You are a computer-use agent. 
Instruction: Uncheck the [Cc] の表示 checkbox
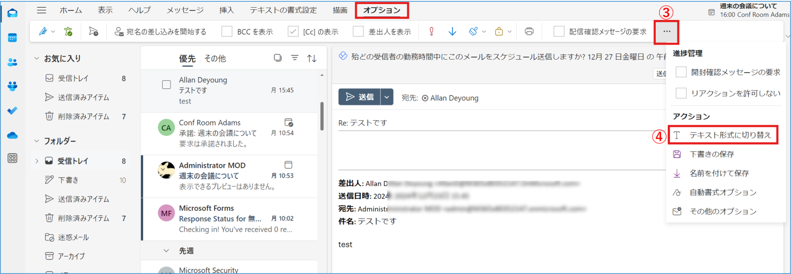tap(293, 31)
